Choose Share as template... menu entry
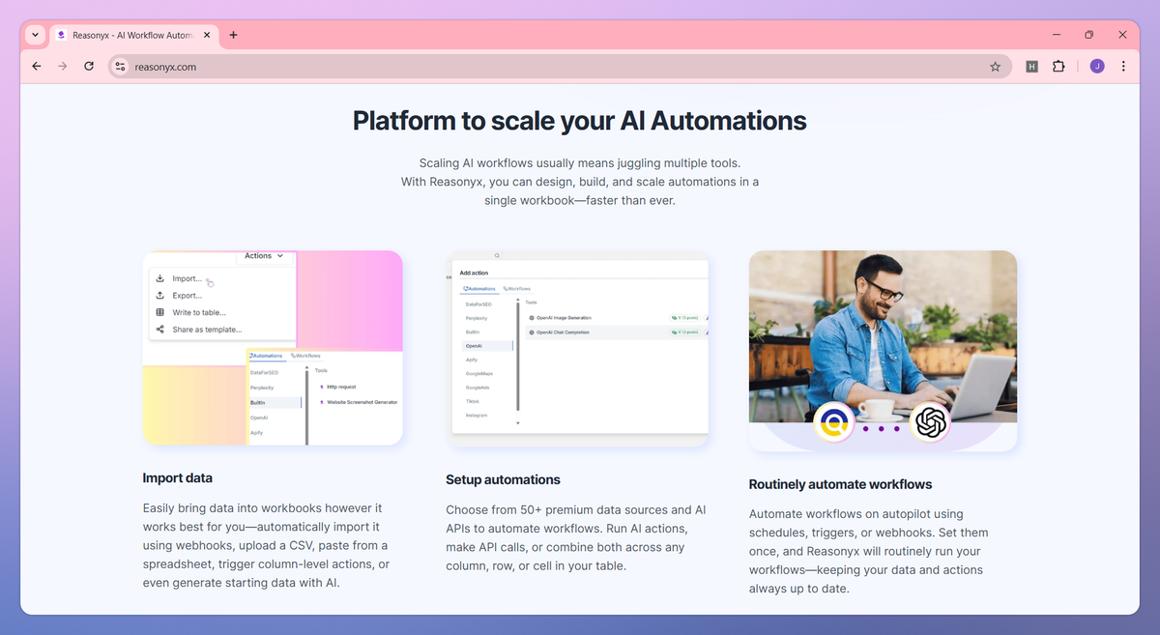The width and height of the screenshot is (1160, 635). click(x=207, y=330)
